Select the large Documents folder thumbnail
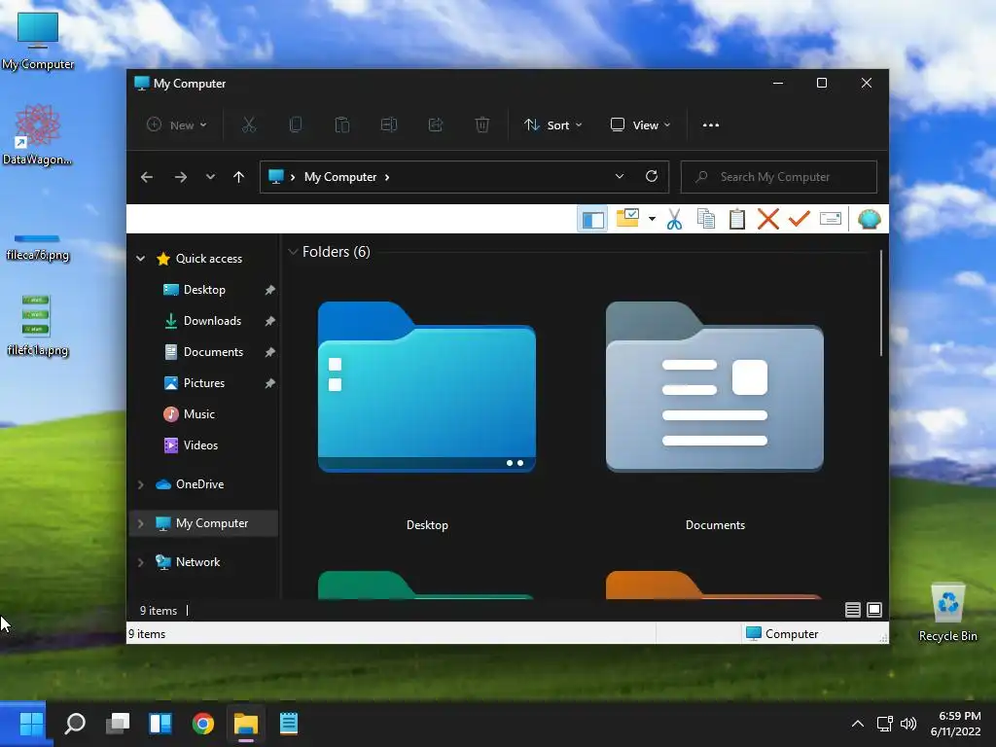The image size is (996, 747). pos(715,387)
